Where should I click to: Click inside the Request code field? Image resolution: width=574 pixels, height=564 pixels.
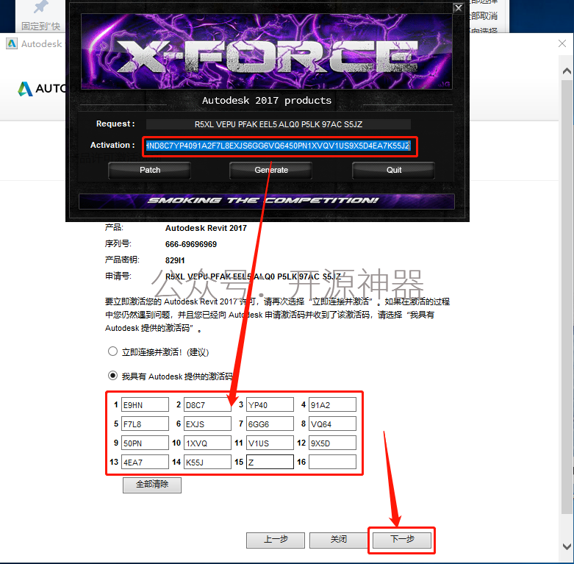coord(279,124)
